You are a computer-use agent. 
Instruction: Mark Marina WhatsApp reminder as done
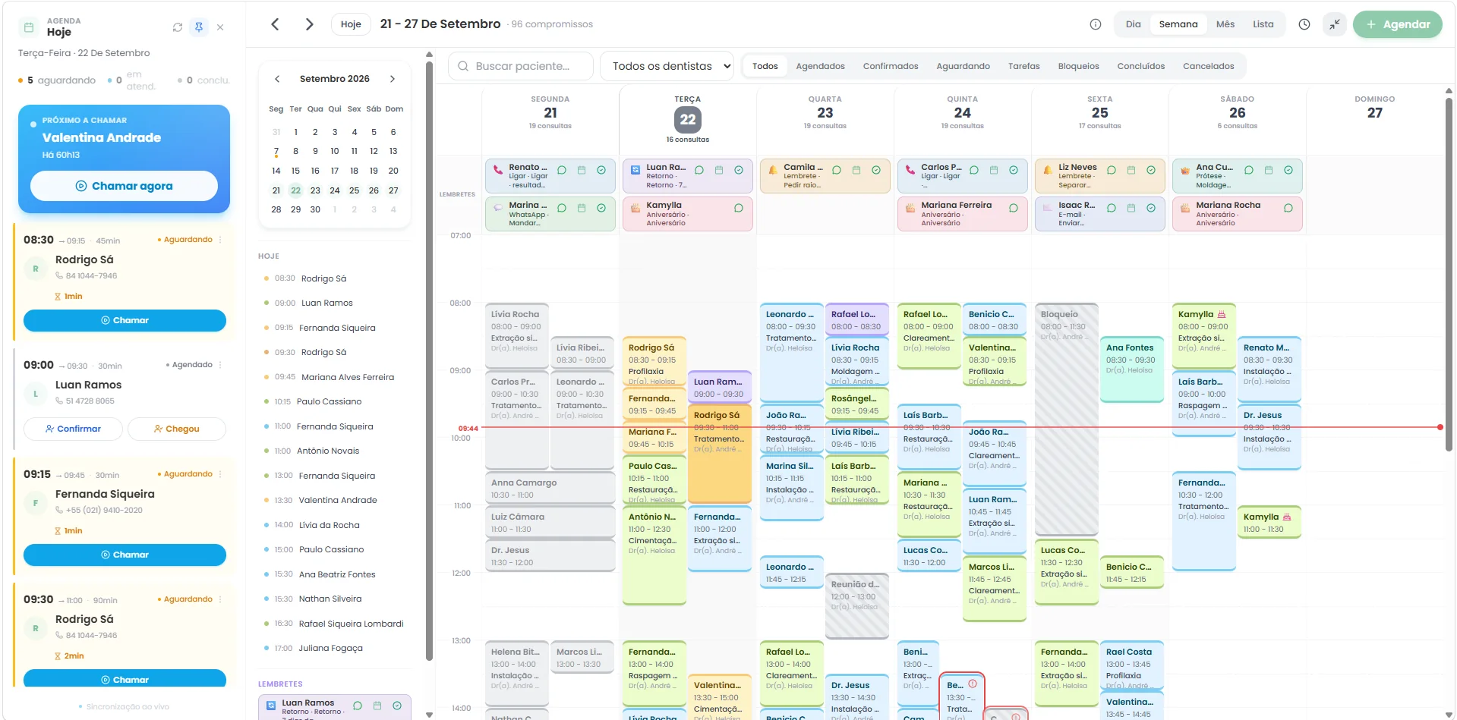click(601, 208)
